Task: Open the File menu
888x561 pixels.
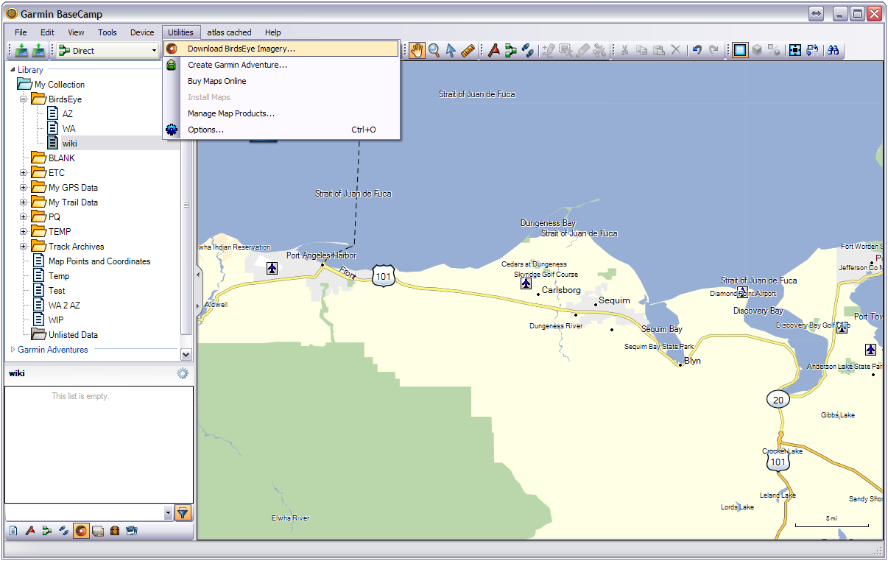Action: pyautogui.click(x=21, y=32)
